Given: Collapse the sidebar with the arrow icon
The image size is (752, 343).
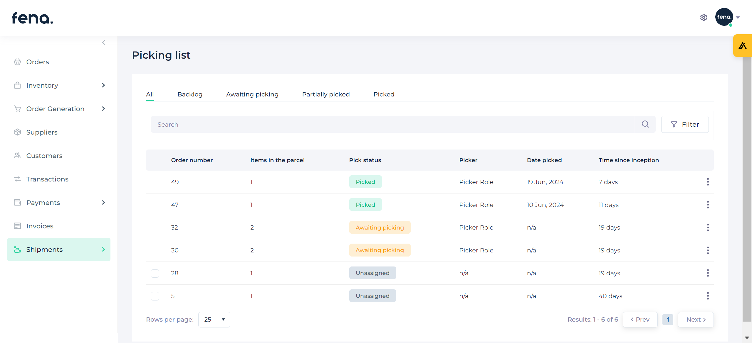Looking at the screenshot, I should [x=104, y=43].
